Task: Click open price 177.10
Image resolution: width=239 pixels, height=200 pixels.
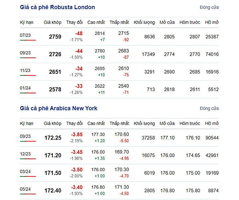Action: 167,138
